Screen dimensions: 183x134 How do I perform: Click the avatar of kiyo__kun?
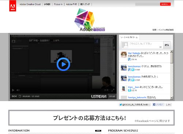[x=124, y=89]
